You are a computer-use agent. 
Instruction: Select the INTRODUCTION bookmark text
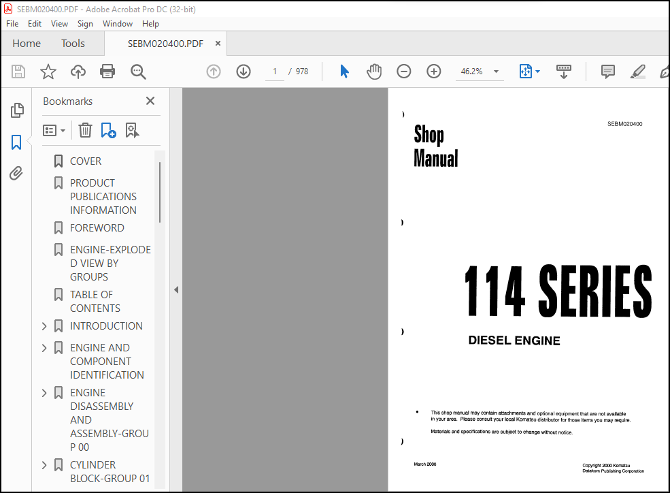[106, 325]
